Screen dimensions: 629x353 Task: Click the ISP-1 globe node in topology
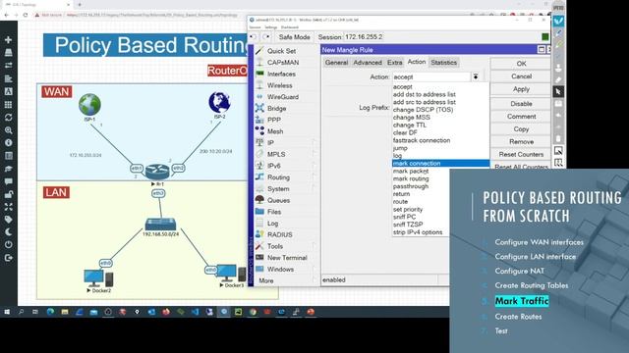89,105
